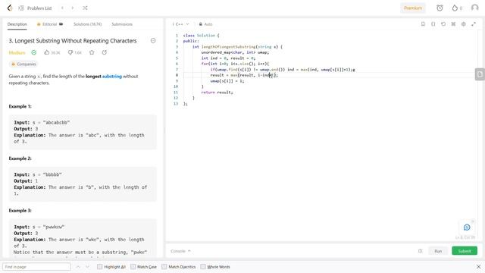The image size is (485, 273).
Task: Click into the Find in page field
Action: coord(36,267)
